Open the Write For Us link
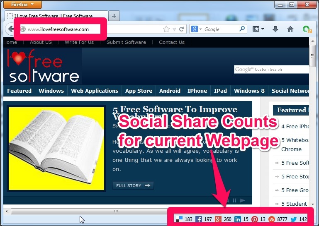319x226 pixels. point(79,42)
